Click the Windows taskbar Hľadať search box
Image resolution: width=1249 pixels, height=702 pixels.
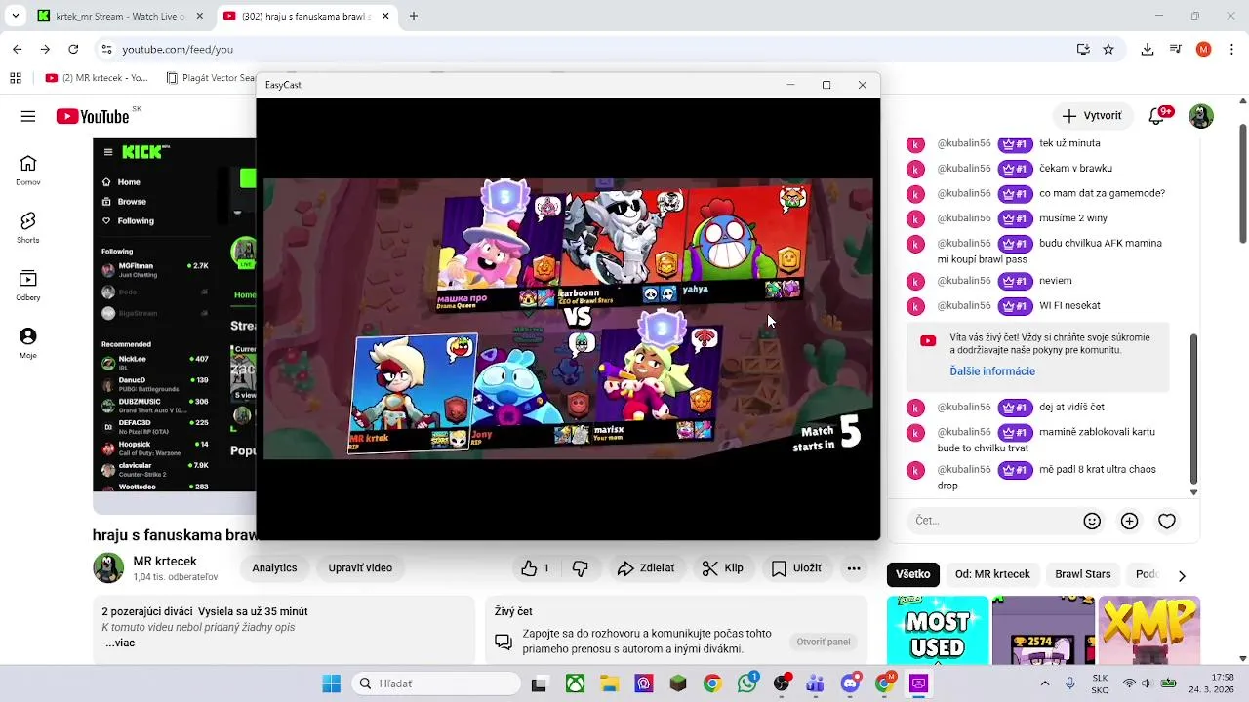[x=434, y=683]
